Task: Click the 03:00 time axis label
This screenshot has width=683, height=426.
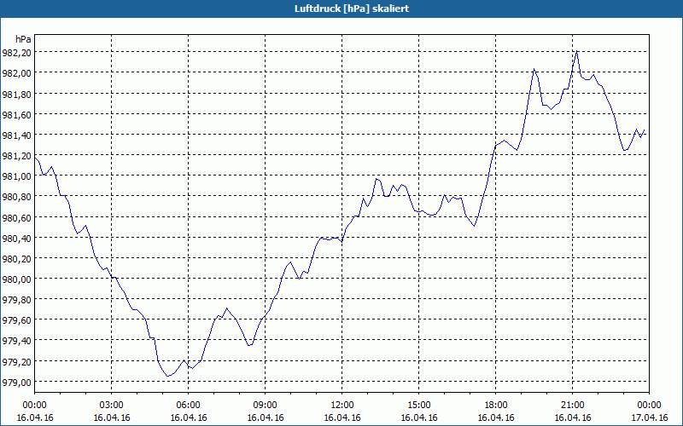Action: (112, 406)
